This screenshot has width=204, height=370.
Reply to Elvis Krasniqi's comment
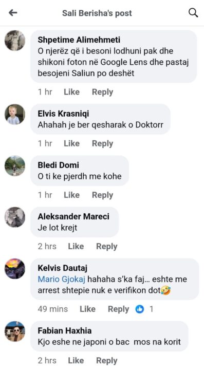[103, 143]
